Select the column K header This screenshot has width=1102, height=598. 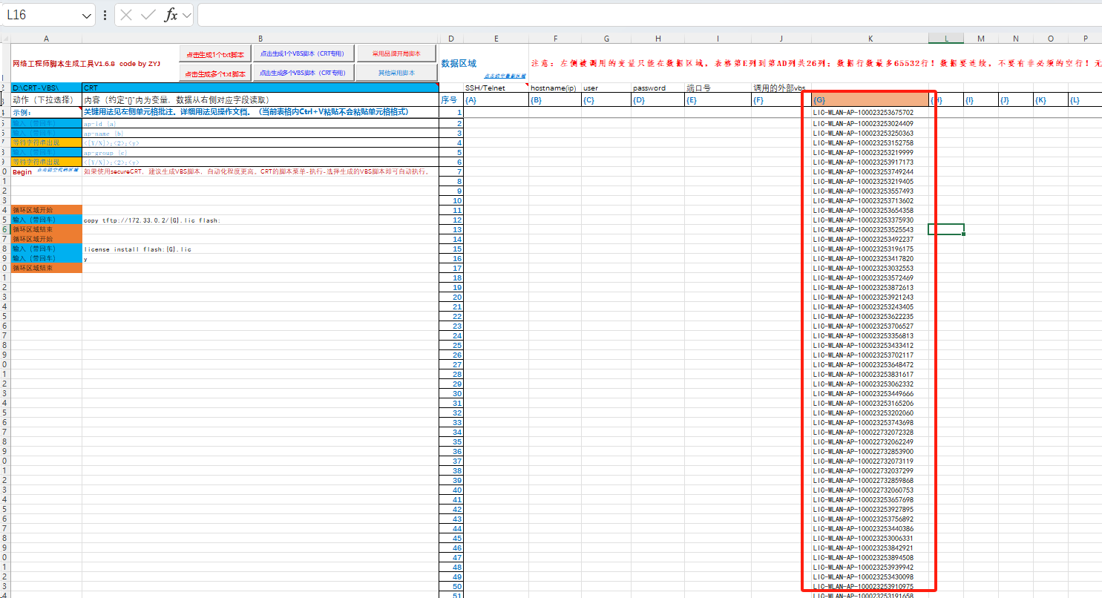point(870,38)
